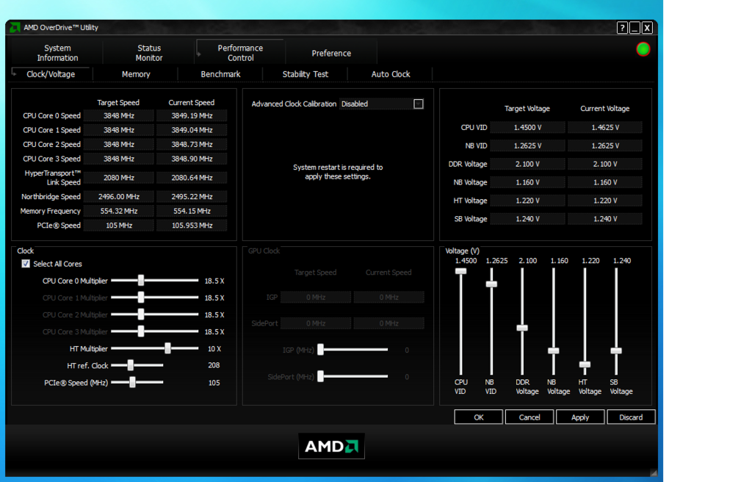
Task: Click the CPU Core 3 Multiplier slider handle
Action: 141,331
